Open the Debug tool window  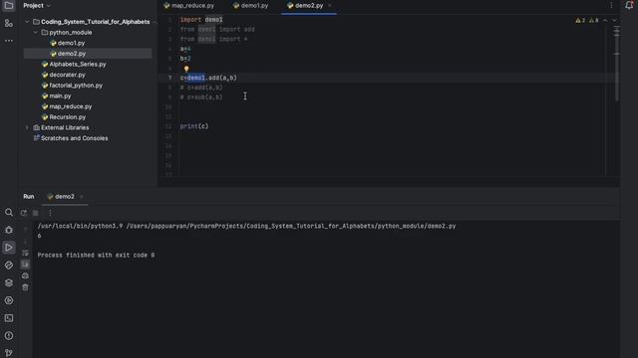tap(9, 230)
